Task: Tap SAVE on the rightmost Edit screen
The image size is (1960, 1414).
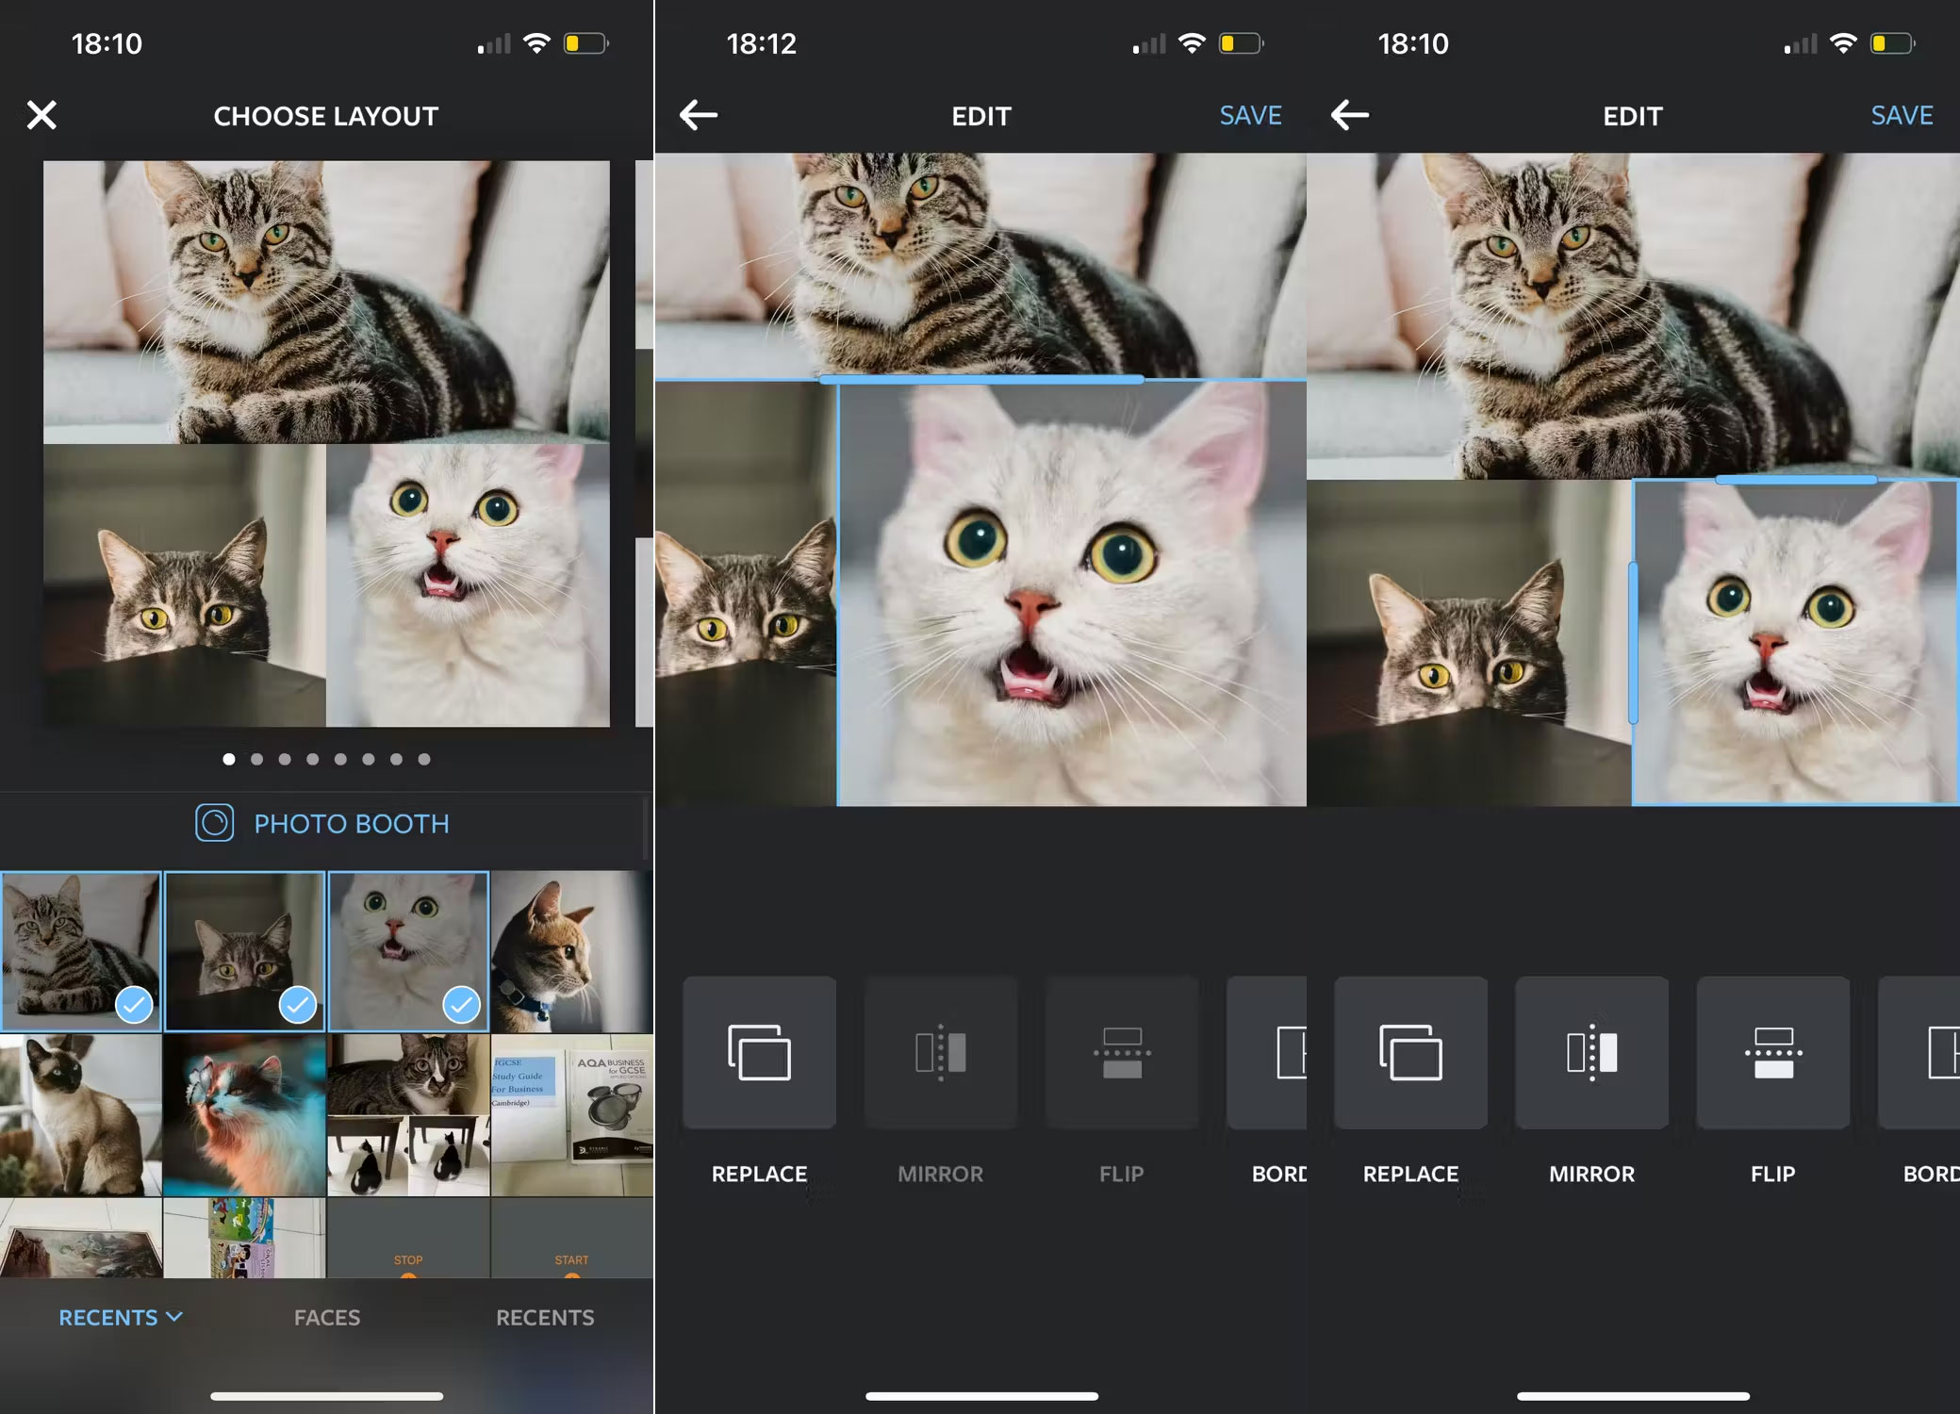Action: tap(1901, 114)
